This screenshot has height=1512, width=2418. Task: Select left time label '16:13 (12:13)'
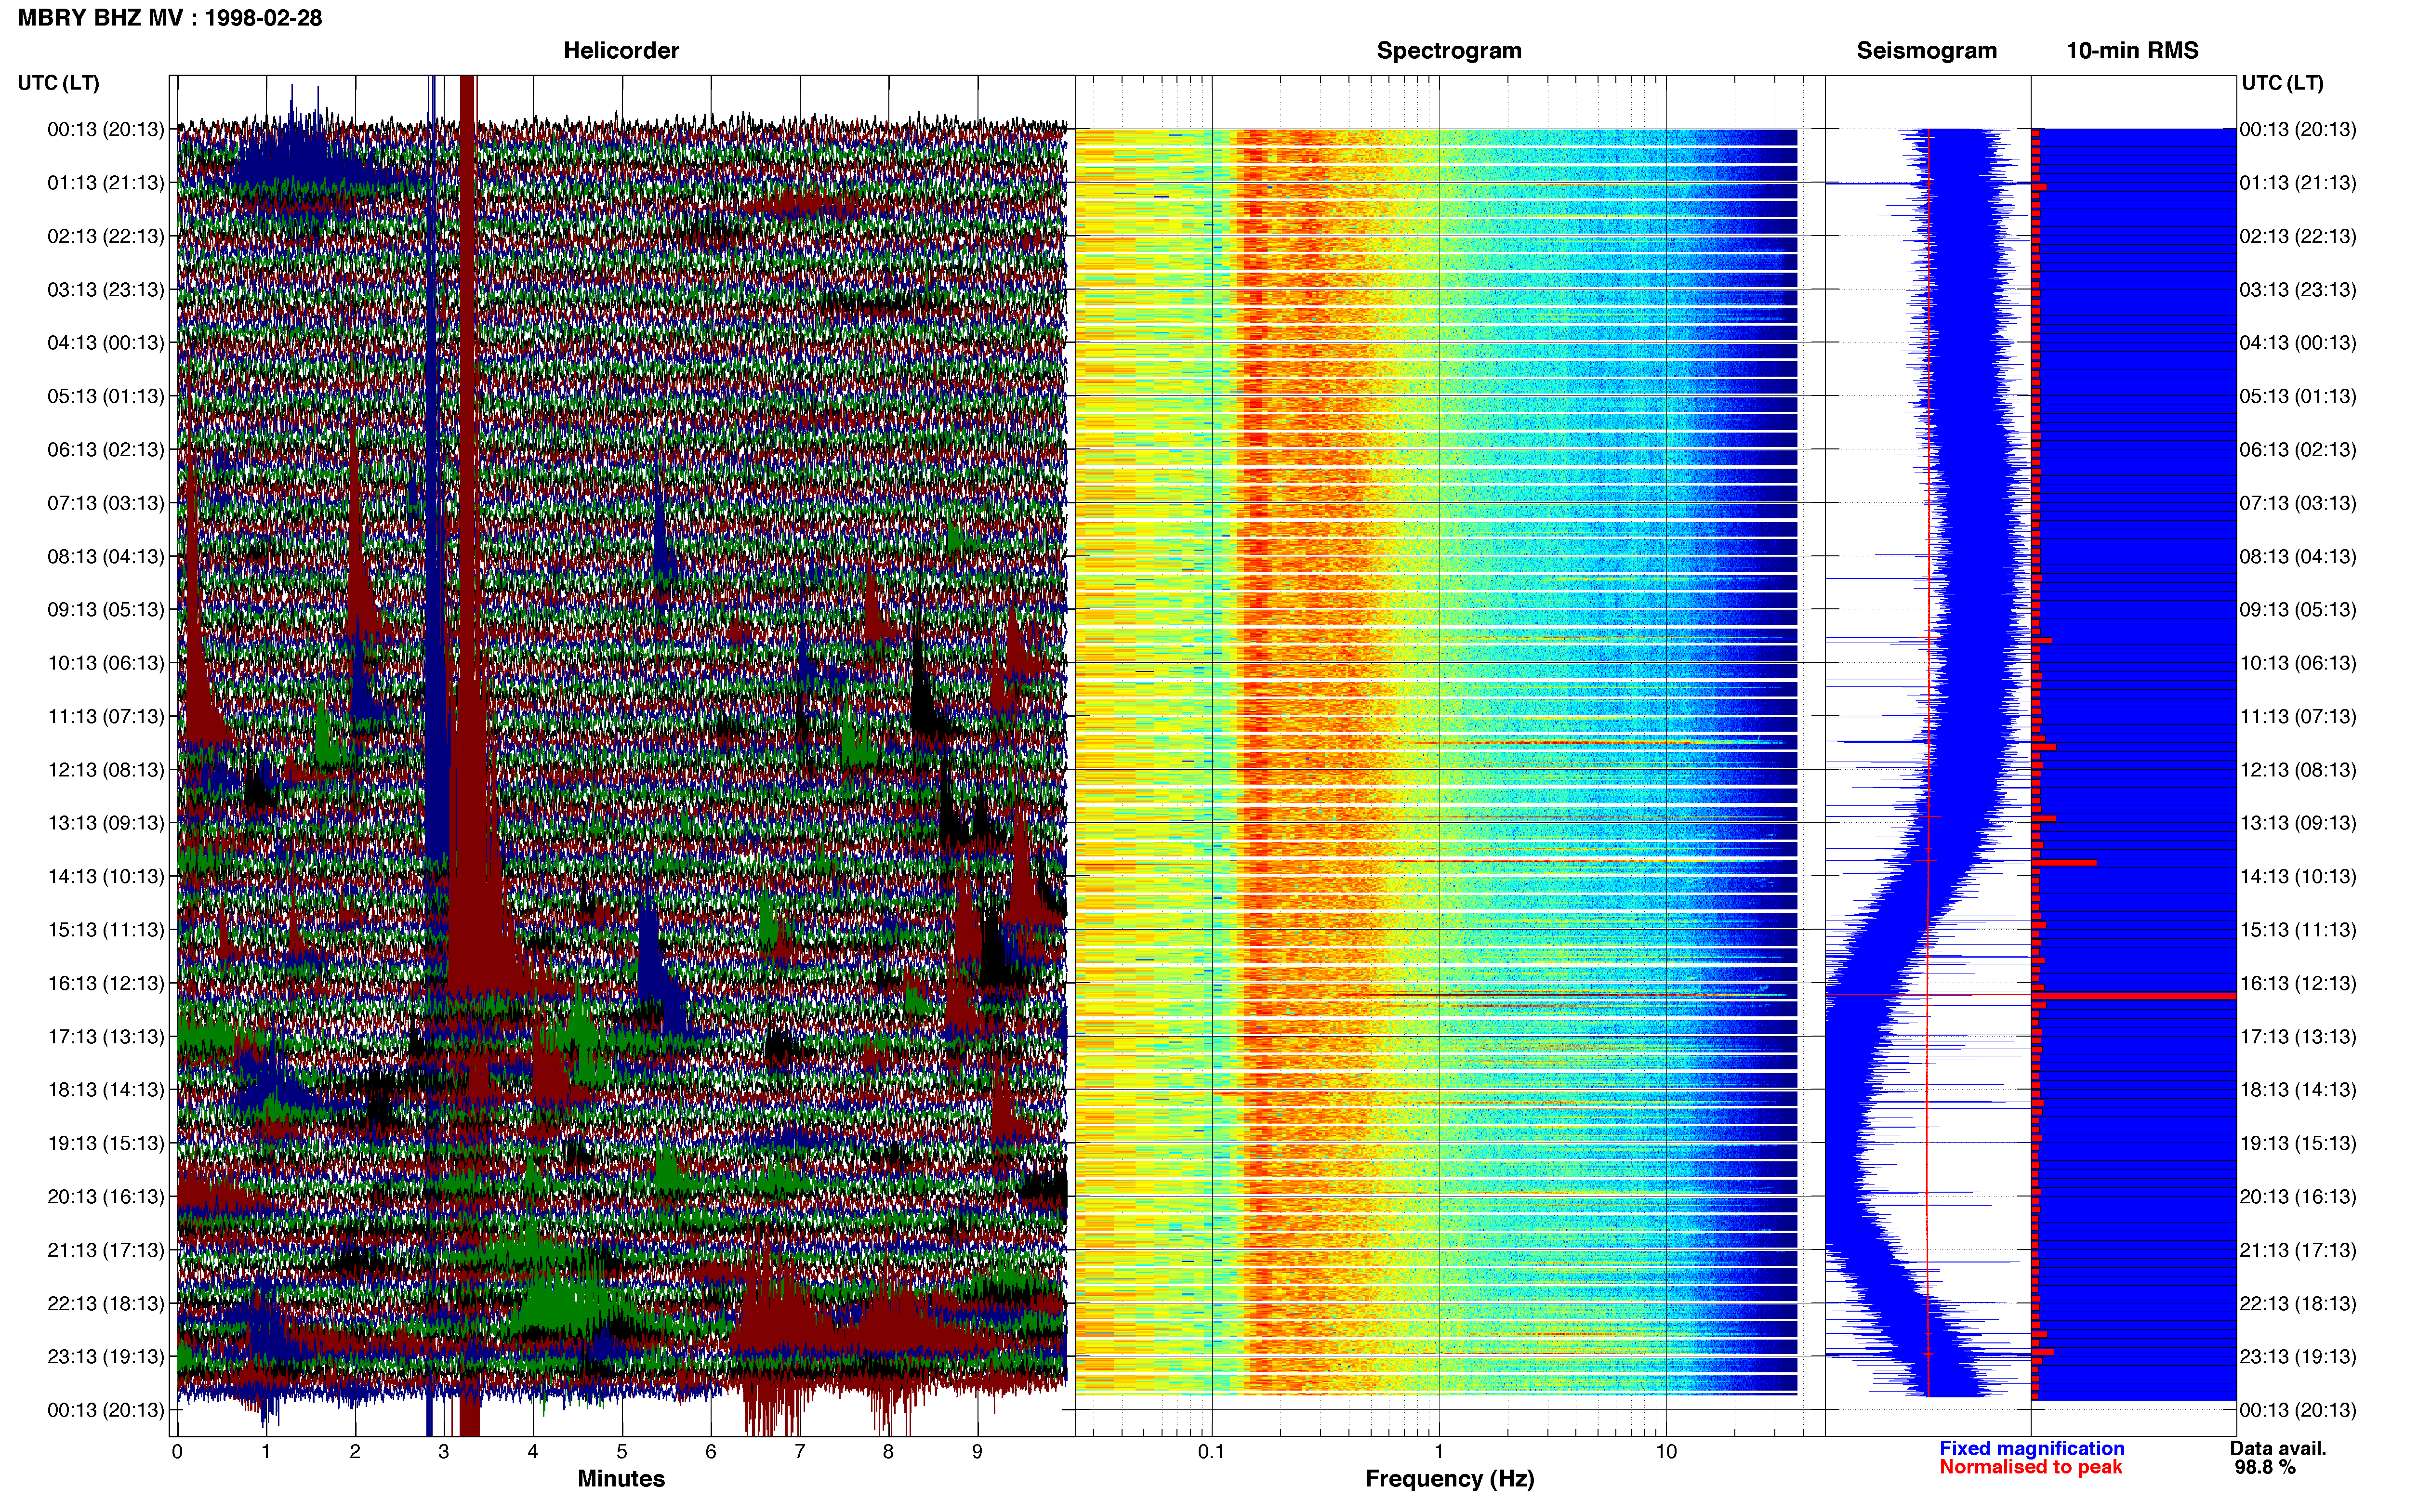pos(106,983)
